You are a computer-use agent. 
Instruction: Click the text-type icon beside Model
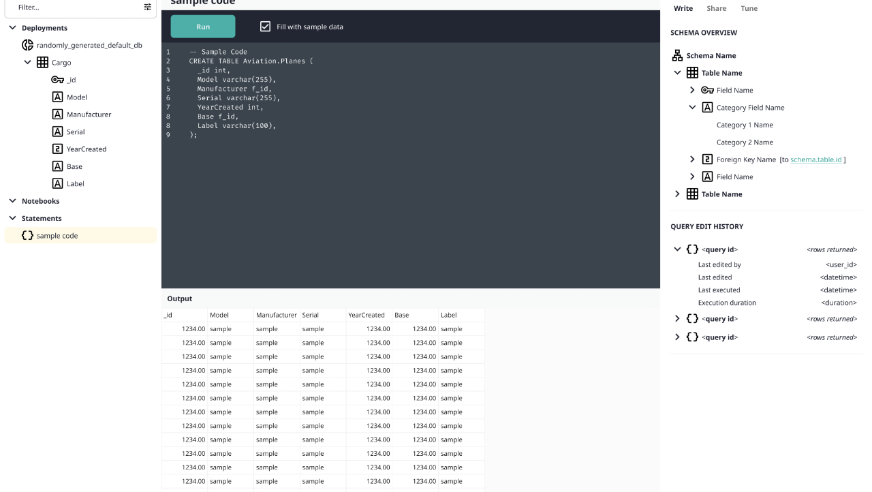click(x=58, y=97)
